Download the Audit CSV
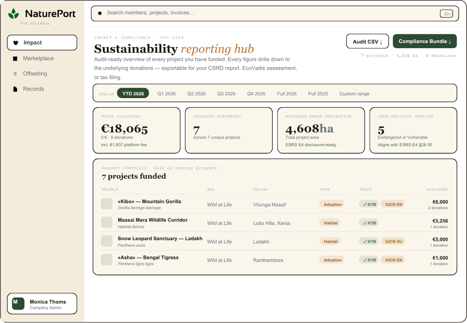The width and height of the screenshot is (467, 323). tap(367, 41)
